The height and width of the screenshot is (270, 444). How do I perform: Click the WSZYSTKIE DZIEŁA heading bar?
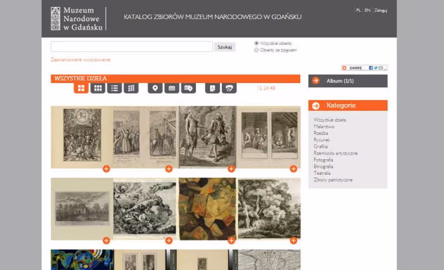click(176, 79)
